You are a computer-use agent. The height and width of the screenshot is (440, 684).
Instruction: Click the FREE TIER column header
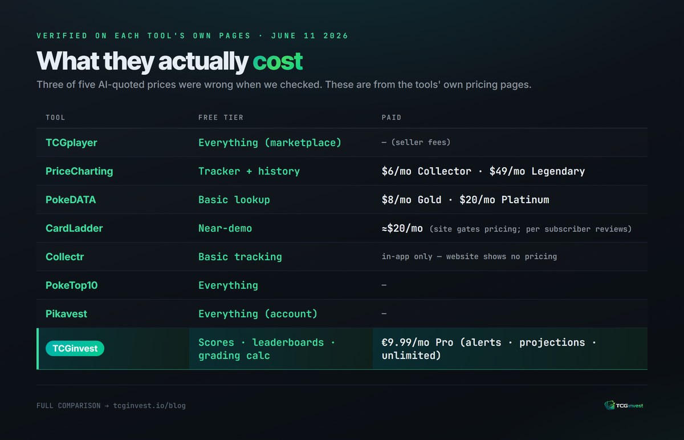click(x=221, y=118)
